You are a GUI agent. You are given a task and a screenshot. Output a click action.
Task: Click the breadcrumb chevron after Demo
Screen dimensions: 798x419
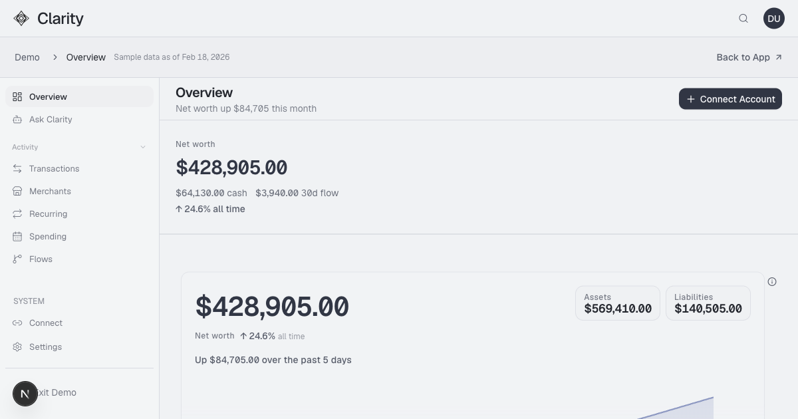(x=55, y=57)
